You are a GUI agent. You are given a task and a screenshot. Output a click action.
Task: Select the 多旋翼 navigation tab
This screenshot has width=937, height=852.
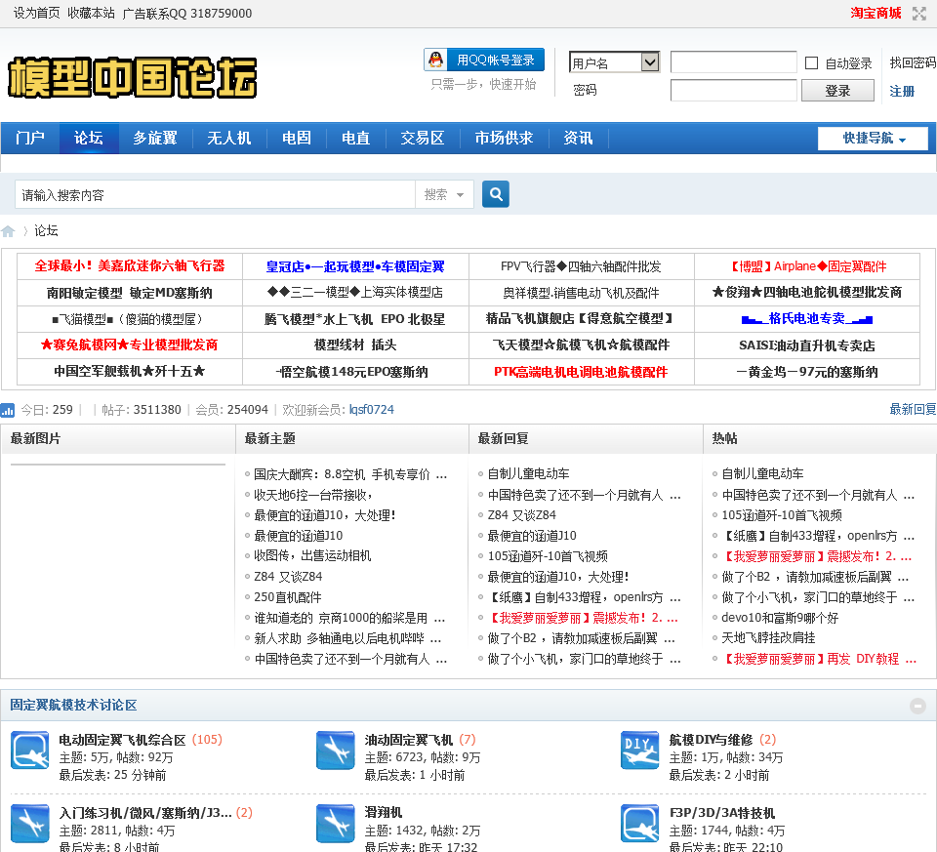point(155,139)
